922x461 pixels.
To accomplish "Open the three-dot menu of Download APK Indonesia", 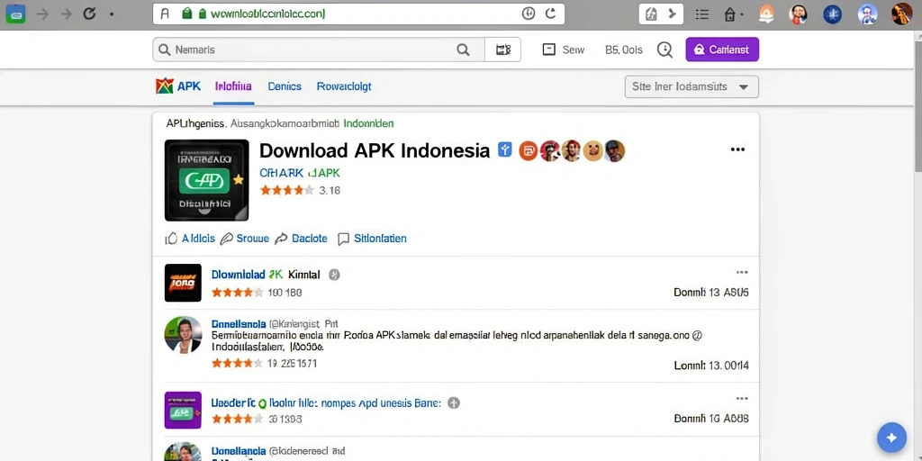I will pyautogui.click(x=737, y=150).
